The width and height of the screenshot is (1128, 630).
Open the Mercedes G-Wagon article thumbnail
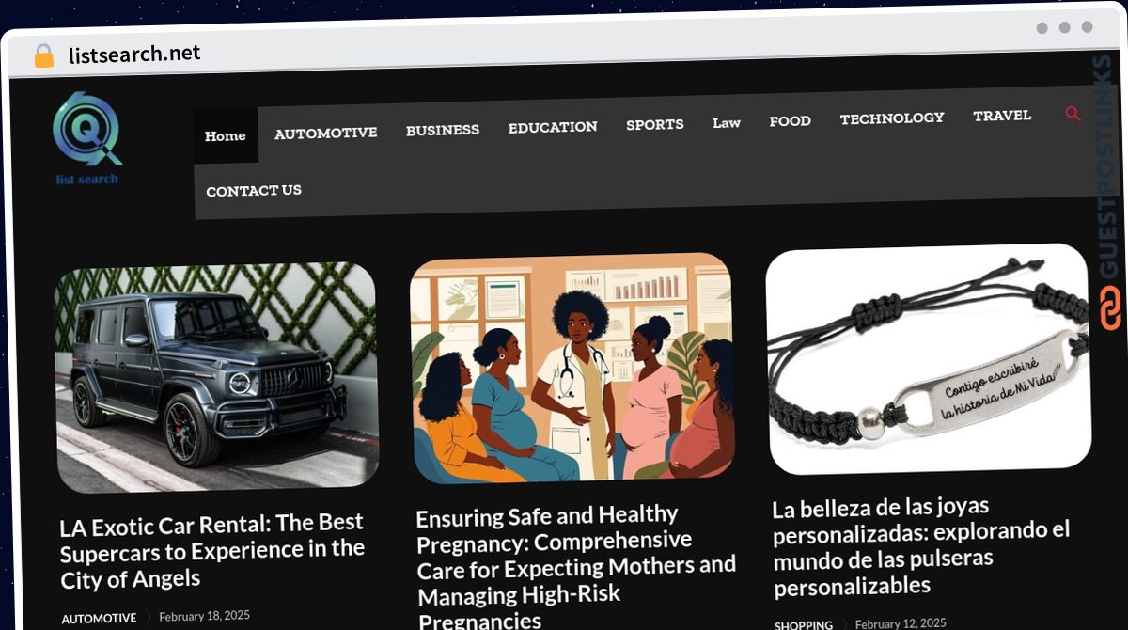pos(216,377)
